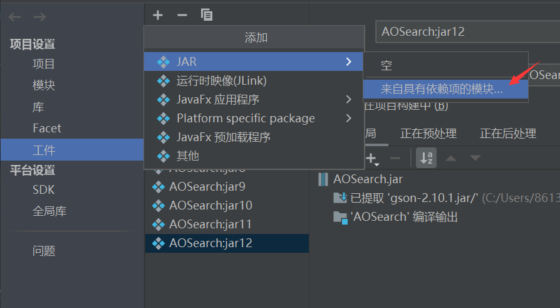560x308 pixels.
Task: Click the copy artifact icon
Action: tap(206, 14)
